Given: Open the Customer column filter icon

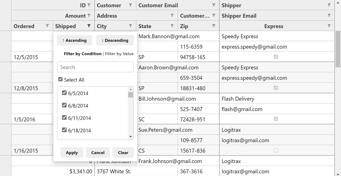Looking at the screenshot, I should 131,5.
